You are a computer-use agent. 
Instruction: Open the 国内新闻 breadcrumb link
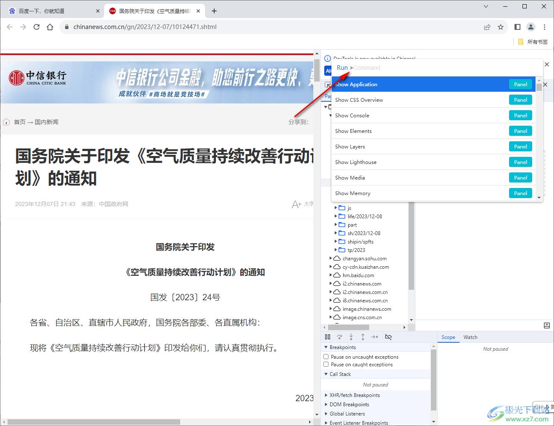point(47,122)
